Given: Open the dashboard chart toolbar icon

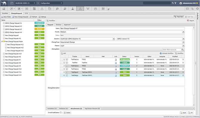Looking at the screenshot, I should (4, 9).
